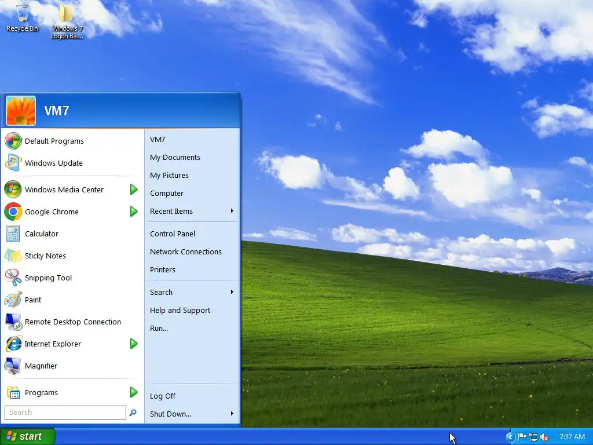Open the Recycle Bin desktop icon

[23, 14]
